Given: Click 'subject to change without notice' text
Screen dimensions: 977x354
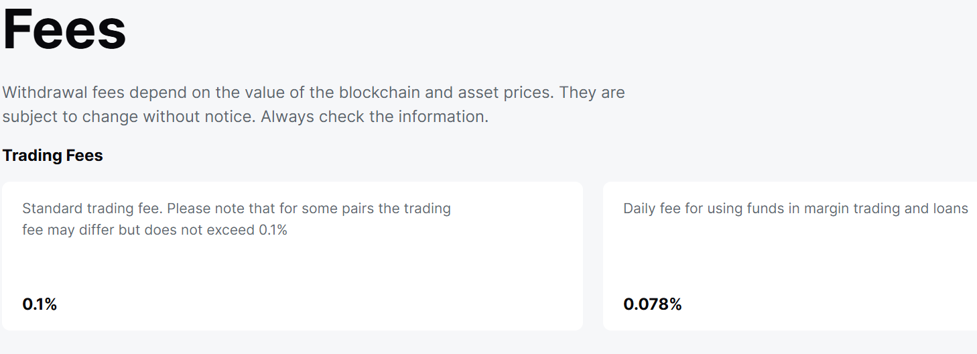Looking at the screenshot, I should point(129,117).
